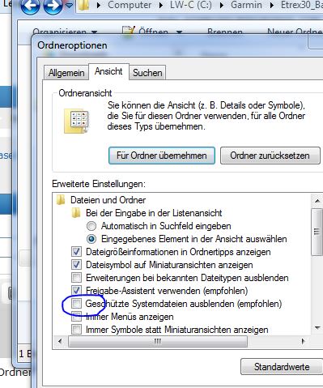Expand the arrow after the LW-C (C:) breadcrumb

[222, 6]
